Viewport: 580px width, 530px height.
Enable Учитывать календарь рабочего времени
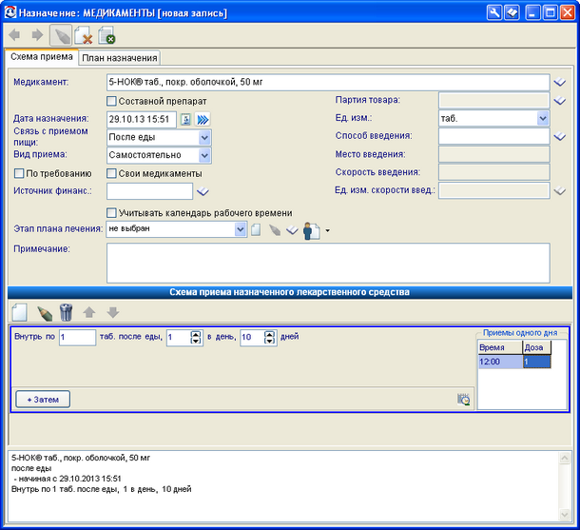(111, 213)
